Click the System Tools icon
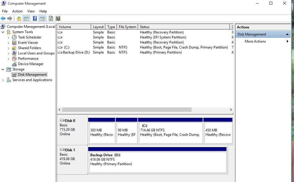 coord(9,32)
